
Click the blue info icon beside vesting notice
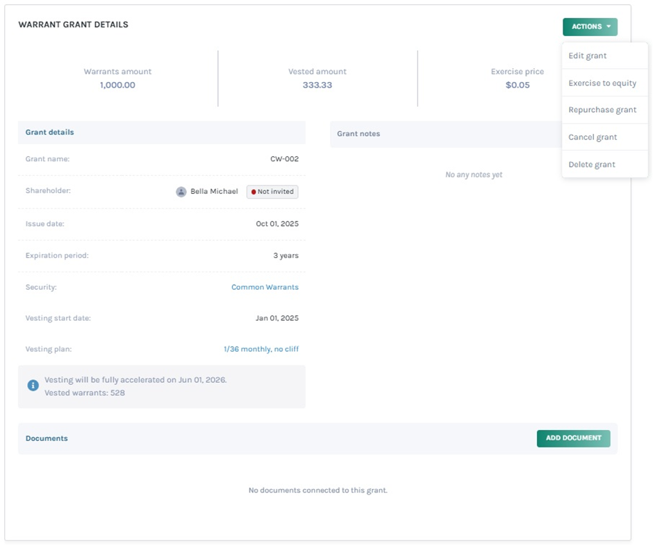click(33, 385)
